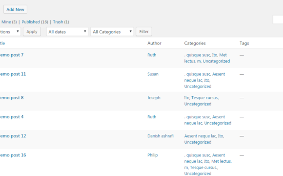Click the Filter button
283x176 pixels.
144,32
